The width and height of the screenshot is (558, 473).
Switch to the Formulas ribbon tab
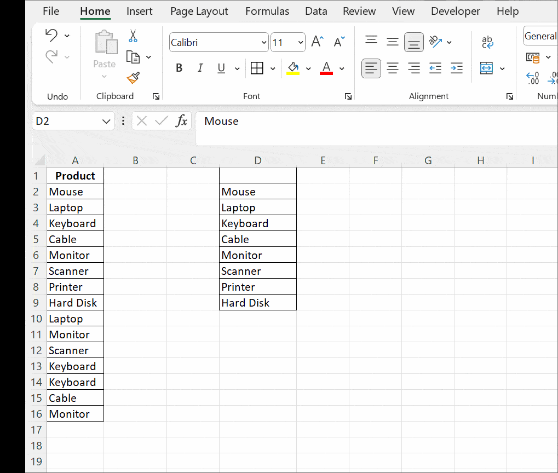point(267,11)
